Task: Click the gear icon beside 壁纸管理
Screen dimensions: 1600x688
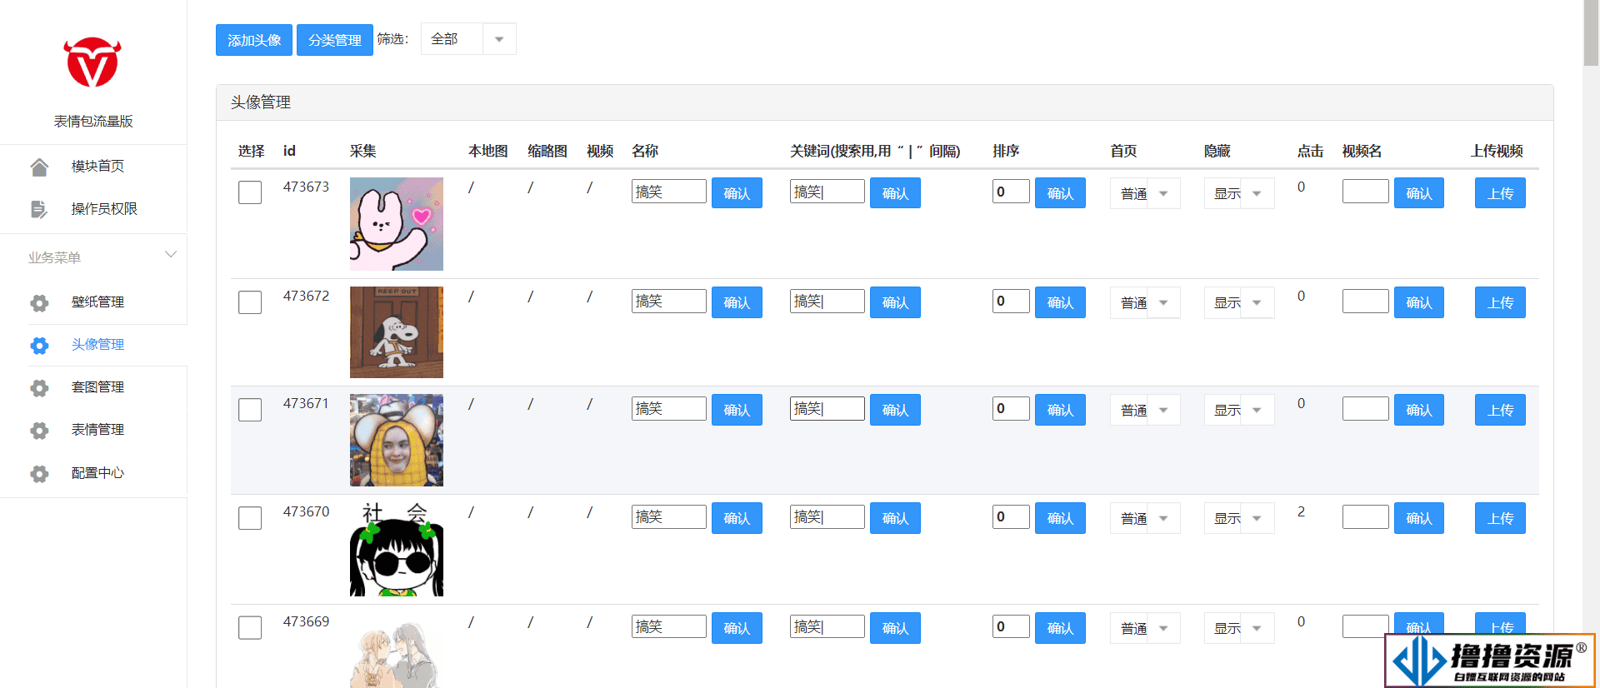Action: (39, 303)
